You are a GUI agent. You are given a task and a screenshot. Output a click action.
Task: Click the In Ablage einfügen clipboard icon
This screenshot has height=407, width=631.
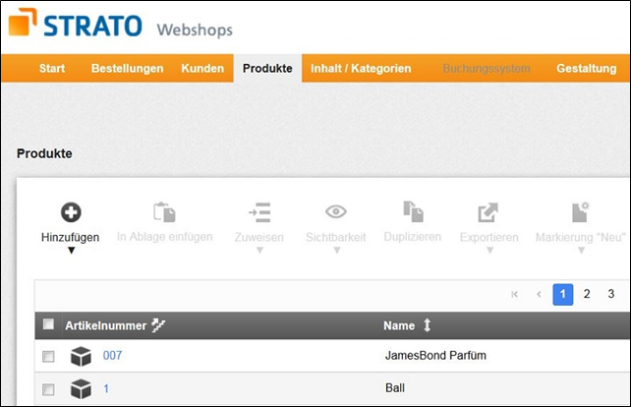click(x=164, y=212)
